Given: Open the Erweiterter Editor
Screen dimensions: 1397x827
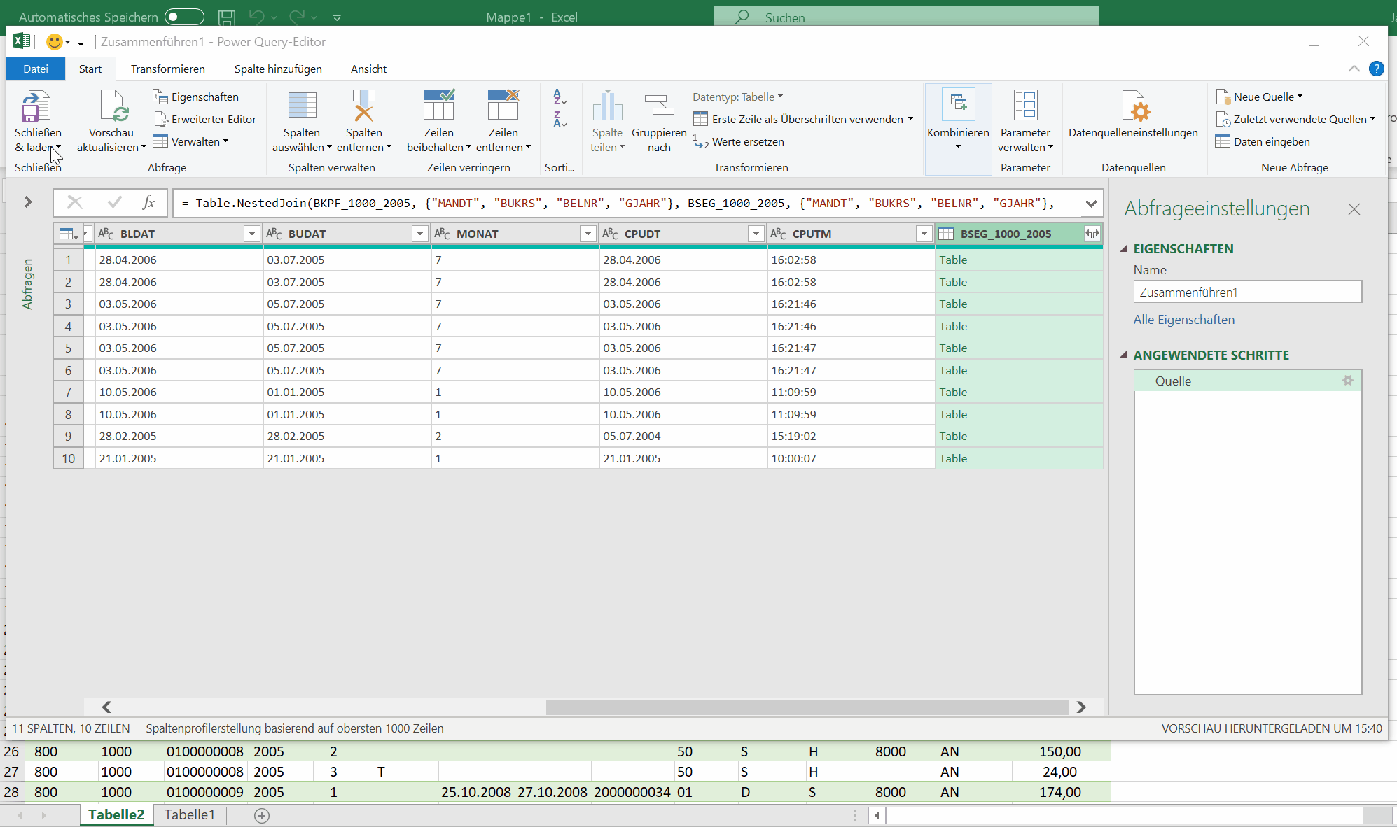Looking at the screenshot, I should tap(204, 119).
